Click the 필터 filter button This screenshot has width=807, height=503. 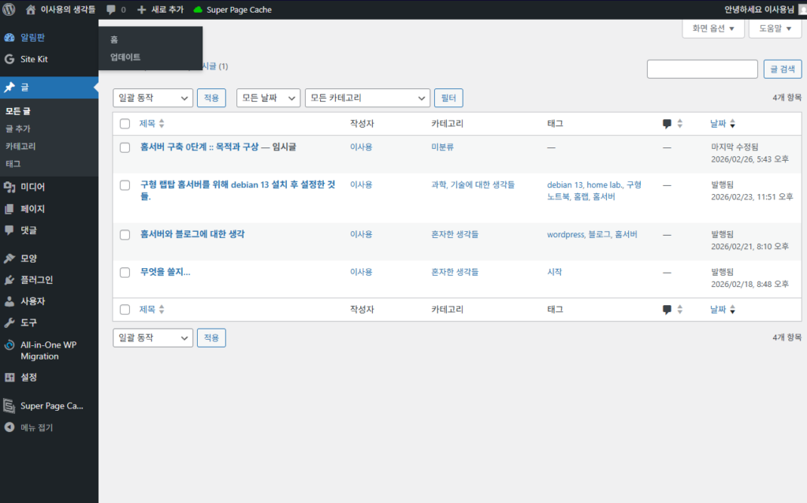coord(448,98)
